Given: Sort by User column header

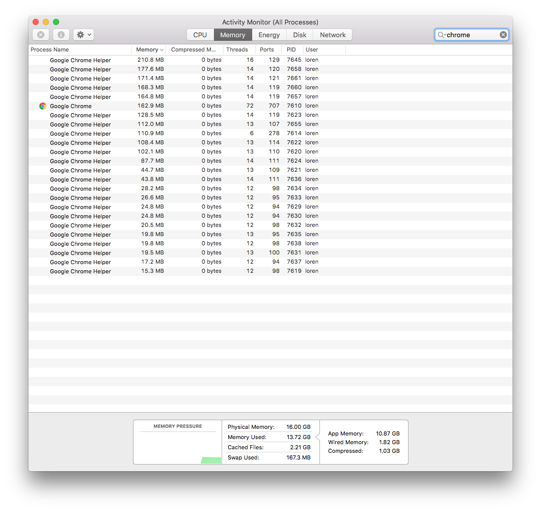Looking at the screenshot, I should pyautogui.click(x=324, y=50).
